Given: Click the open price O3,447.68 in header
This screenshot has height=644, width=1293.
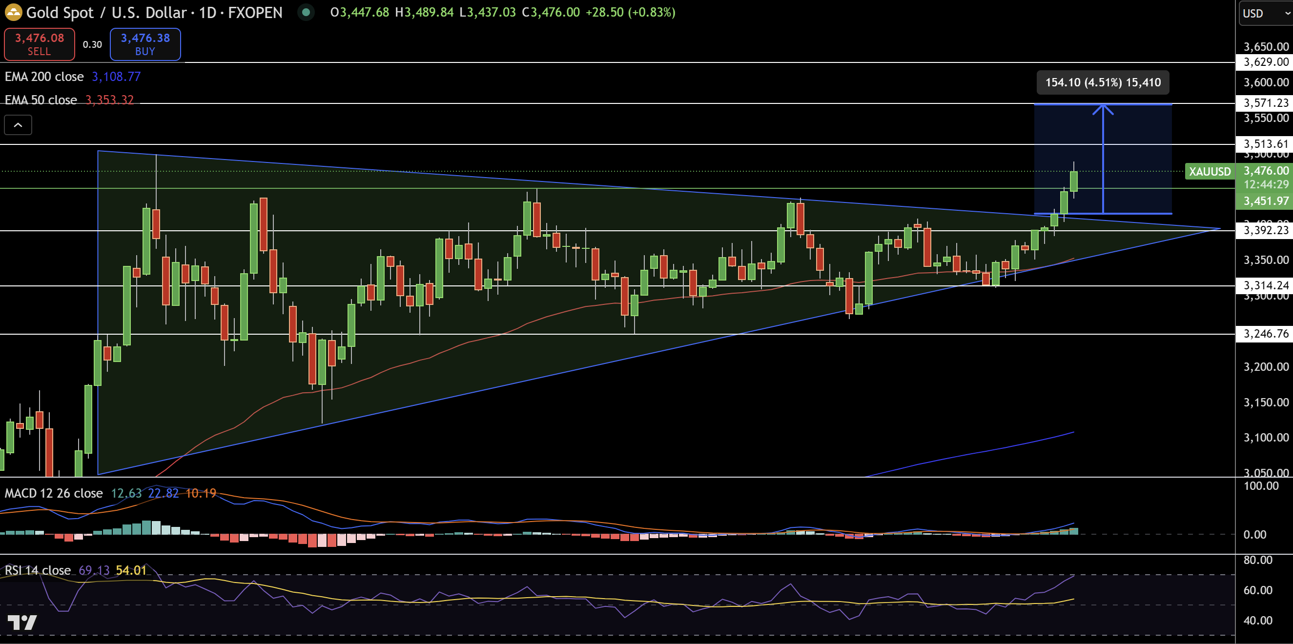Looking at the screenshot, I should 359,12.
